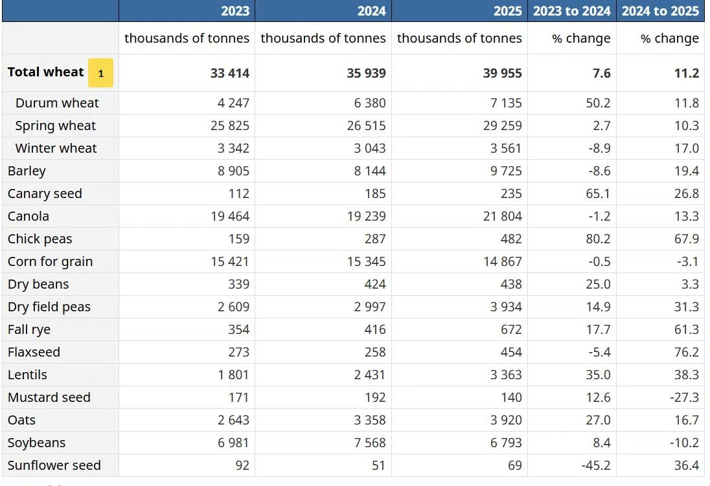
Task: Select the 2023 column header
Action: pyautogui.click(x=235, y=11)
